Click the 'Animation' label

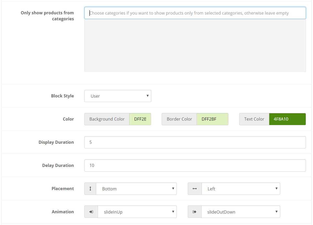(x=63, y=212)
